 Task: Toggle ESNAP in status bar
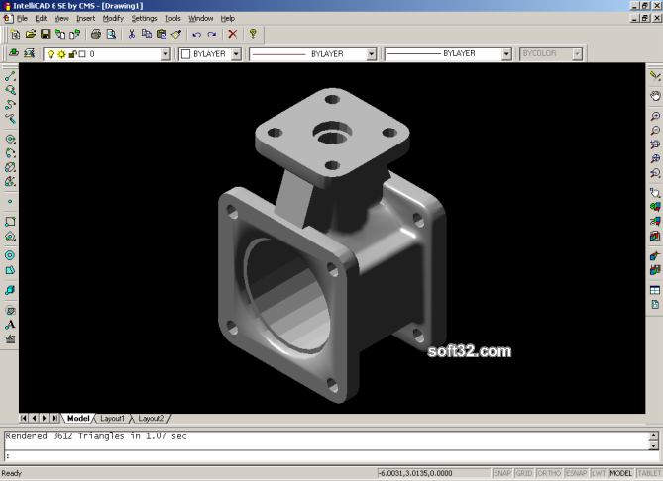(577, 473)
